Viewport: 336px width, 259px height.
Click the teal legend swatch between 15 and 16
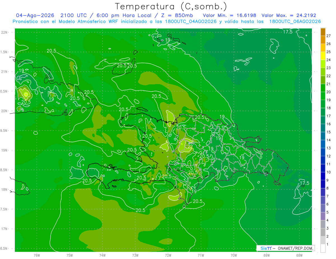pos(323,128)
